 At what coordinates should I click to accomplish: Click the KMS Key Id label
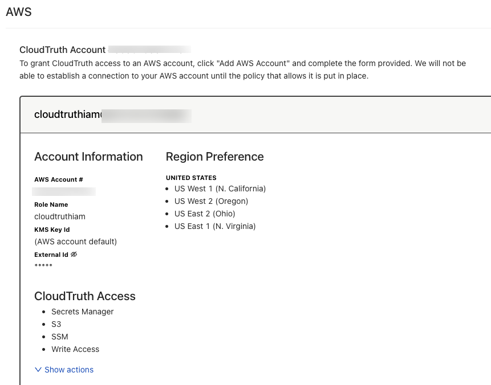52,230
